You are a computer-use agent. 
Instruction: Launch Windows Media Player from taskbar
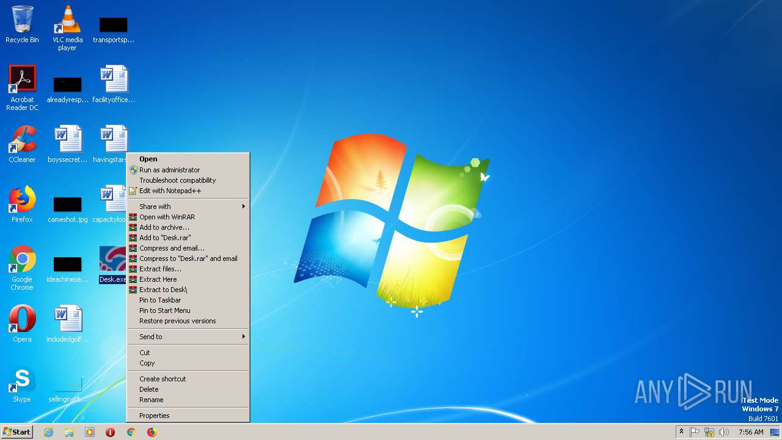90,432
